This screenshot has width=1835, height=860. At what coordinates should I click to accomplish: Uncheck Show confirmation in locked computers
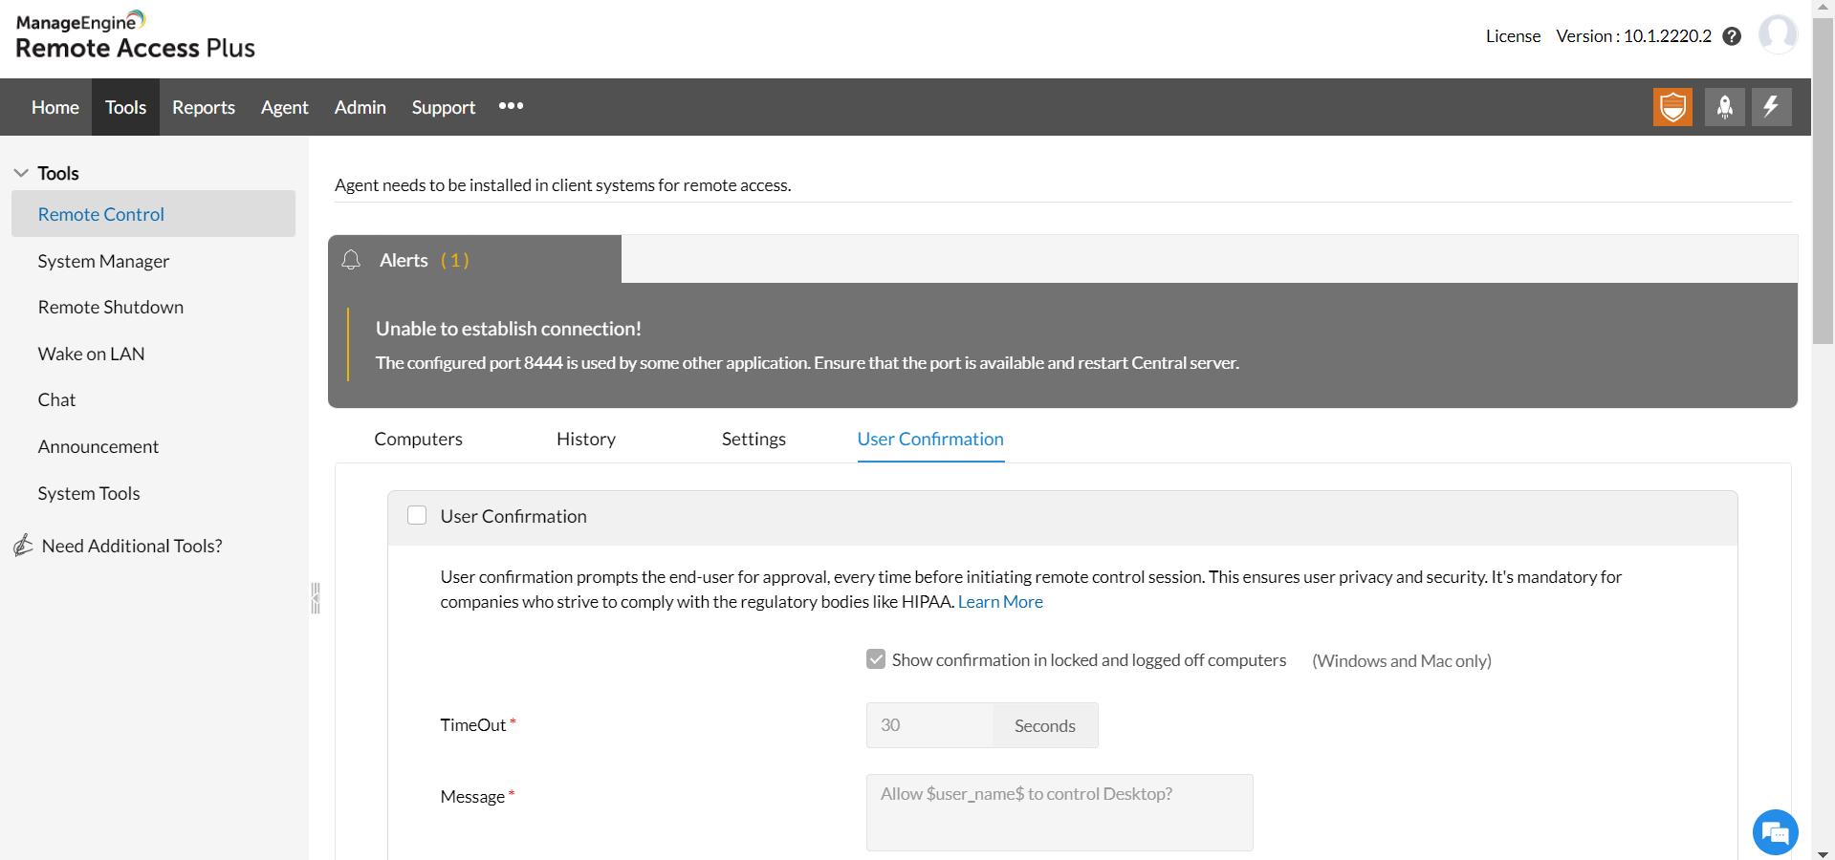click(876, 659)
